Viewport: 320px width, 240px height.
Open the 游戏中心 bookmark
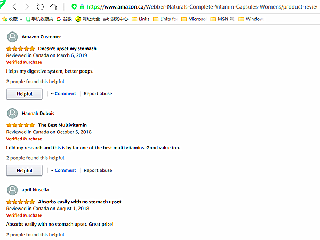116,19
